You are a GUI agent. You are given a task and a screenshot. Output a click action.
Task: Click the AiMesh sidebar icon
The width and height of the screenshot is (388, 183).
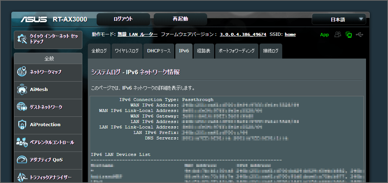22,90
